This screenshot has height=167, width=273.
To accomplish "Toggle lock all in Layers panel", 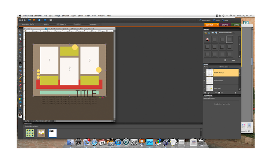I will click(x=222, y=93).
